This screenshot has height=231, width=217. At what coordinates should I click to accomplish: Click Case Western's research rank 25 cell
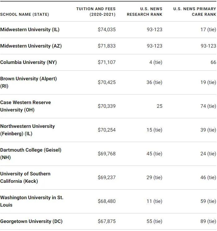(x=159, y=106)
